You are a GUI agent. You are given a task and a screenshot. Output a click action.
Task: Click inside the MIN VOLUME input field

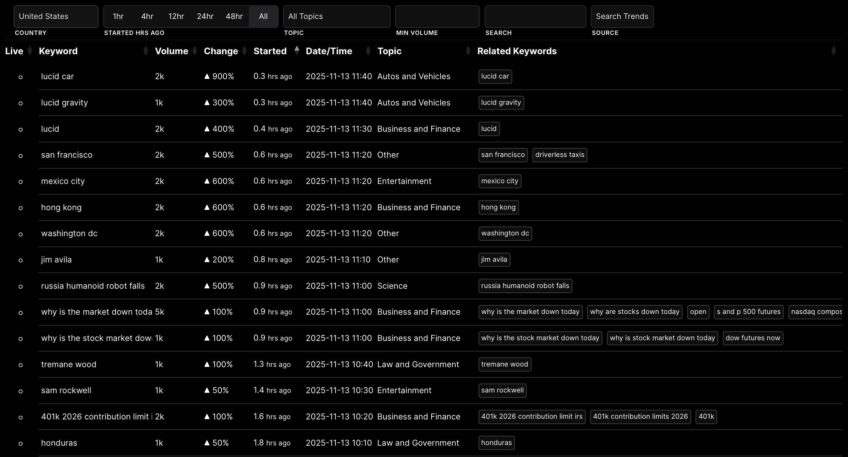[x=437, y=16]
